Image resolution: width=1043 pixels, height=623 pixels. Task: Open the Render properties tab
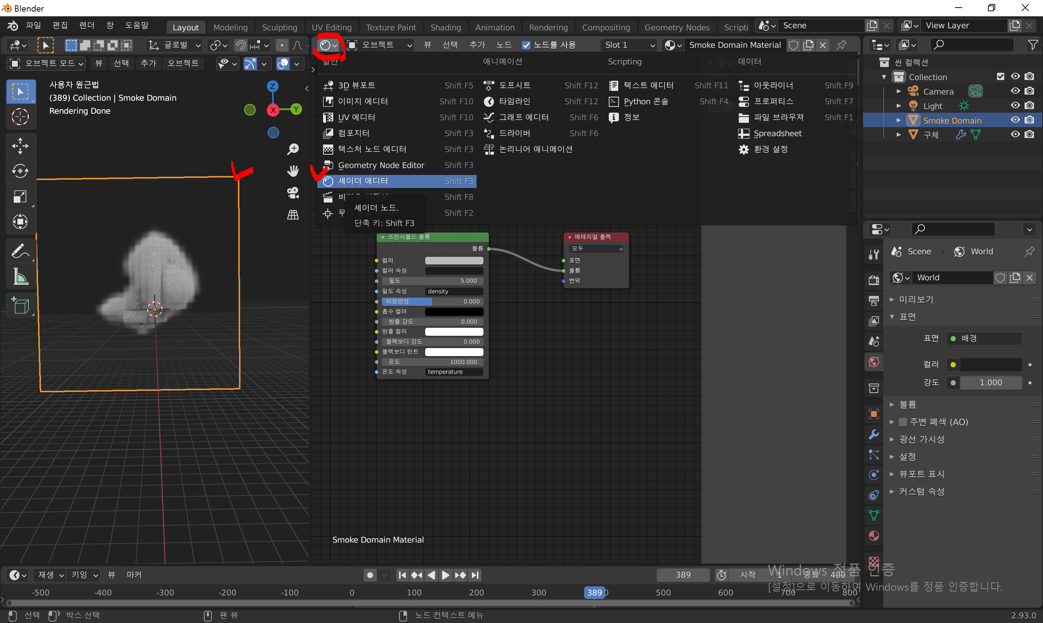point(874,280)
